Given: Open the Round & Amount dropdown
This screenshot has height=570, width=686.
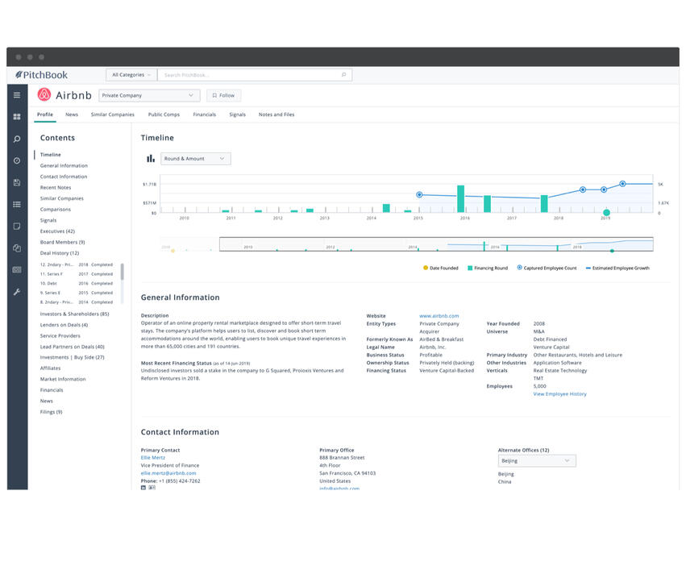Looking at the screenshot, I should coord(196,159).
